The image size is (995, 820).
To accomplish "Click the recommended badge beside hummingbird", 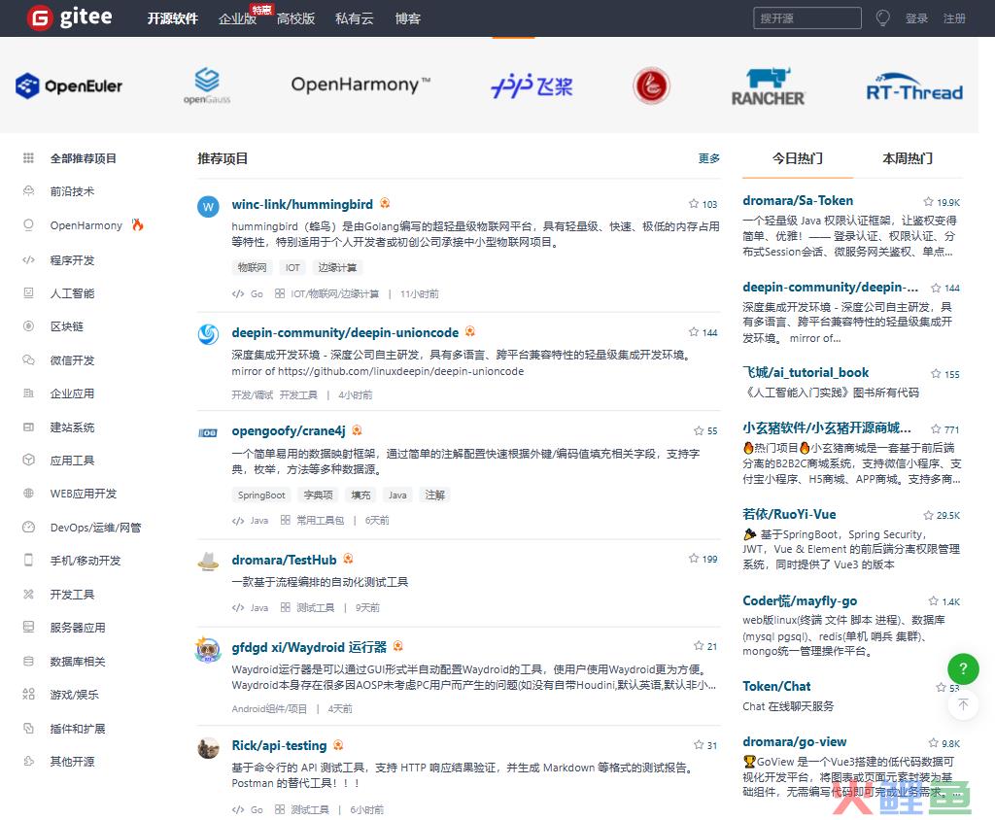I will (x=385, y=203).
